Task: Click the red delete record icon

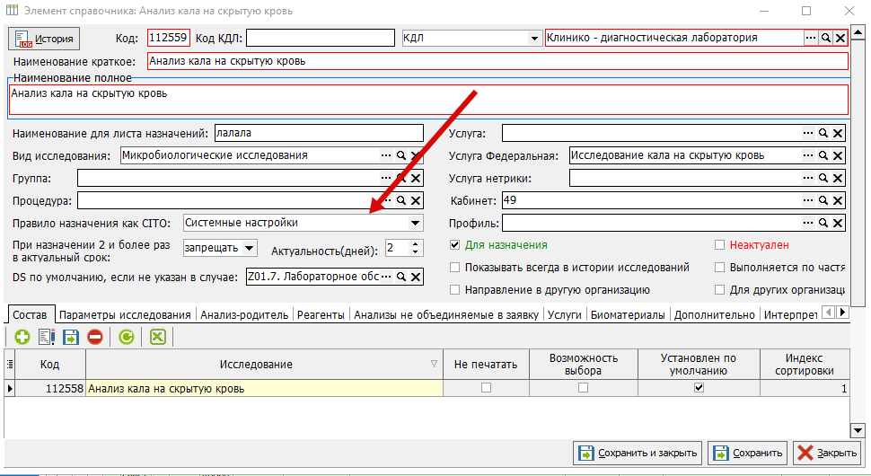Action: [x=95, y=337]
